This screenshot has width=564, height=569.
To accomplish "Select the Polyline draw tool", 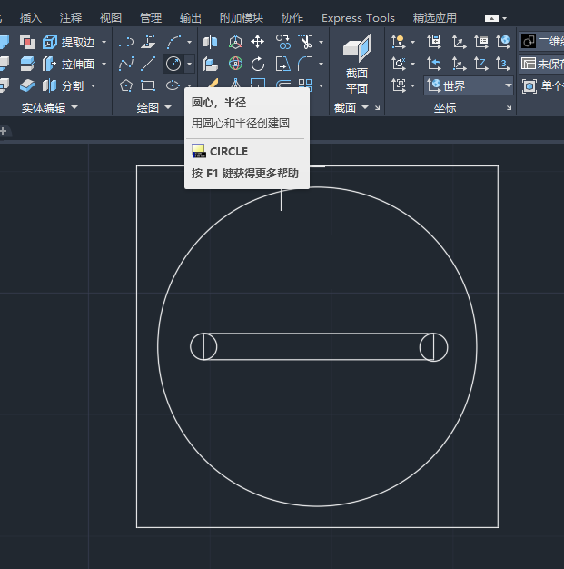I will 126,43.
